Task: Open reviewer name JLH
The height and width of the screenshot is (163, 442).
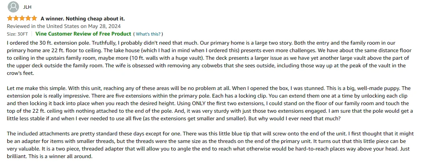Action: (27, 7)
